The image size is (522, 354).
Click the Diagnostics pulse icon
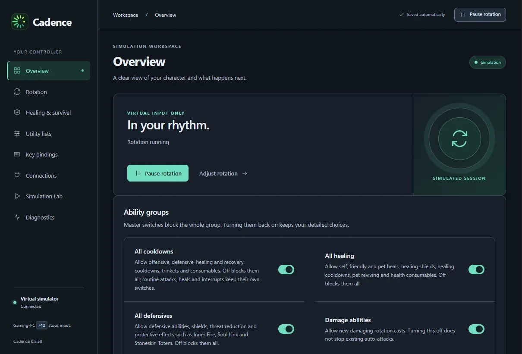17,217
